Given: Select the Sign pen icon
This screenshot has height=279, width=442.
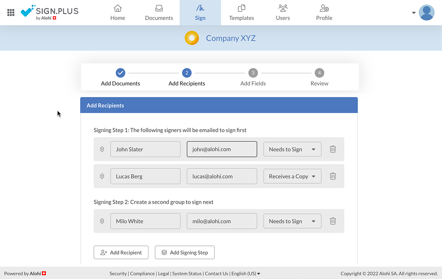Looking at the screenshot, I should coord(200,8).
